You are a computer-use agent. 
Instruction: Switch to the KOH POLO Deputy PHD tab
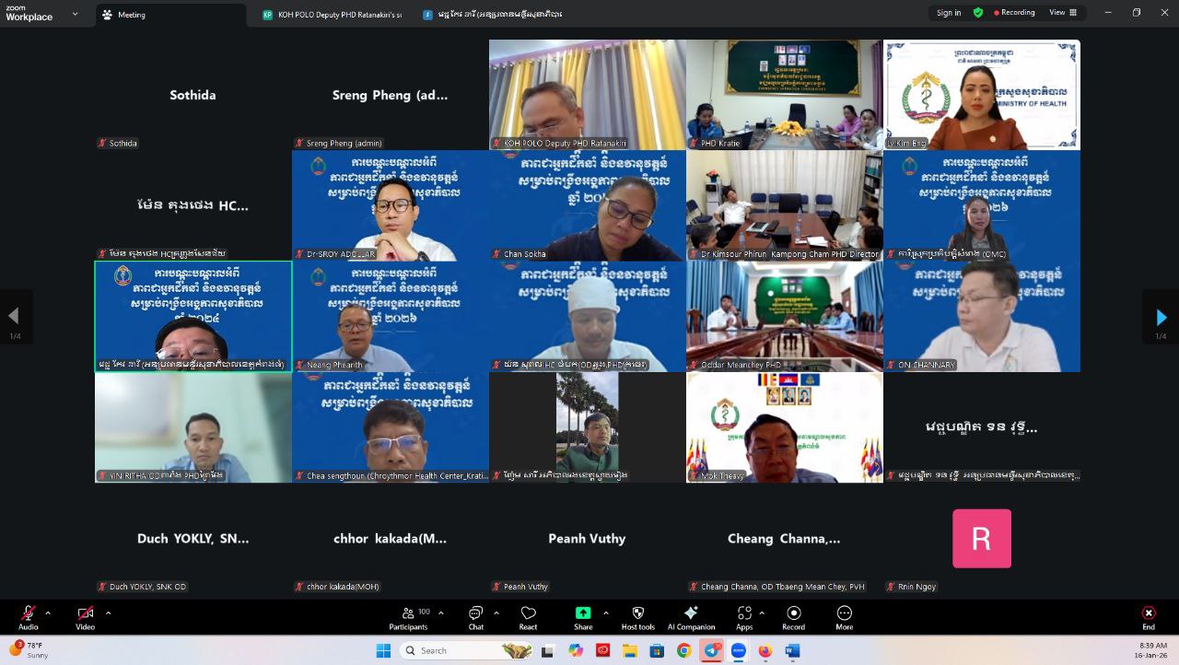coord(332,15)
